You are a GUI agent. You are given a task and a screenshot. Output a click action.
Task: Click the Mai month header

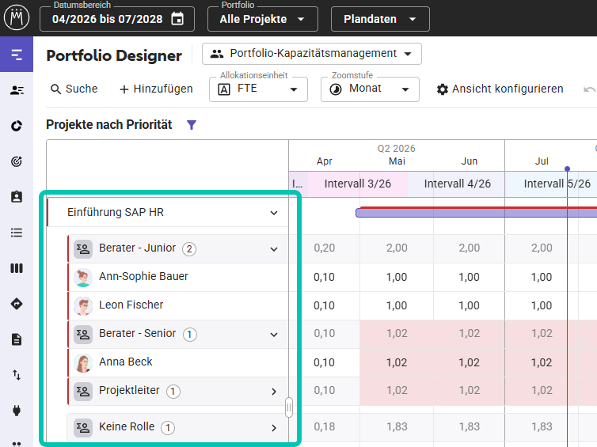397,161
